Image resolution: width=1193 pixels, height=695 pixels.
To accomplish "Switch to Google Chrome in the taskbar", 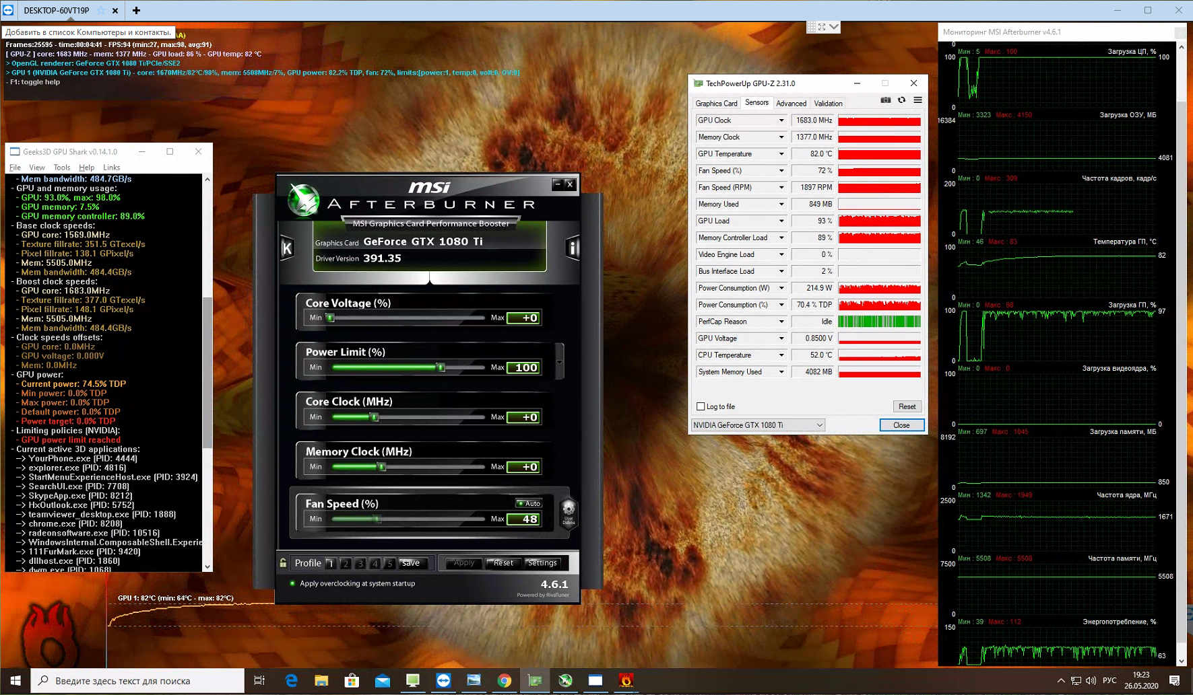I will coord(504,681).
